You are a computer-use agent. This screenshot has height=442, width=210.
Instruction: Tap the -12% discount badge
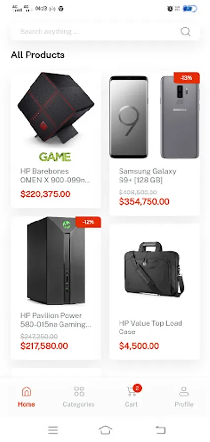point(88,222)
